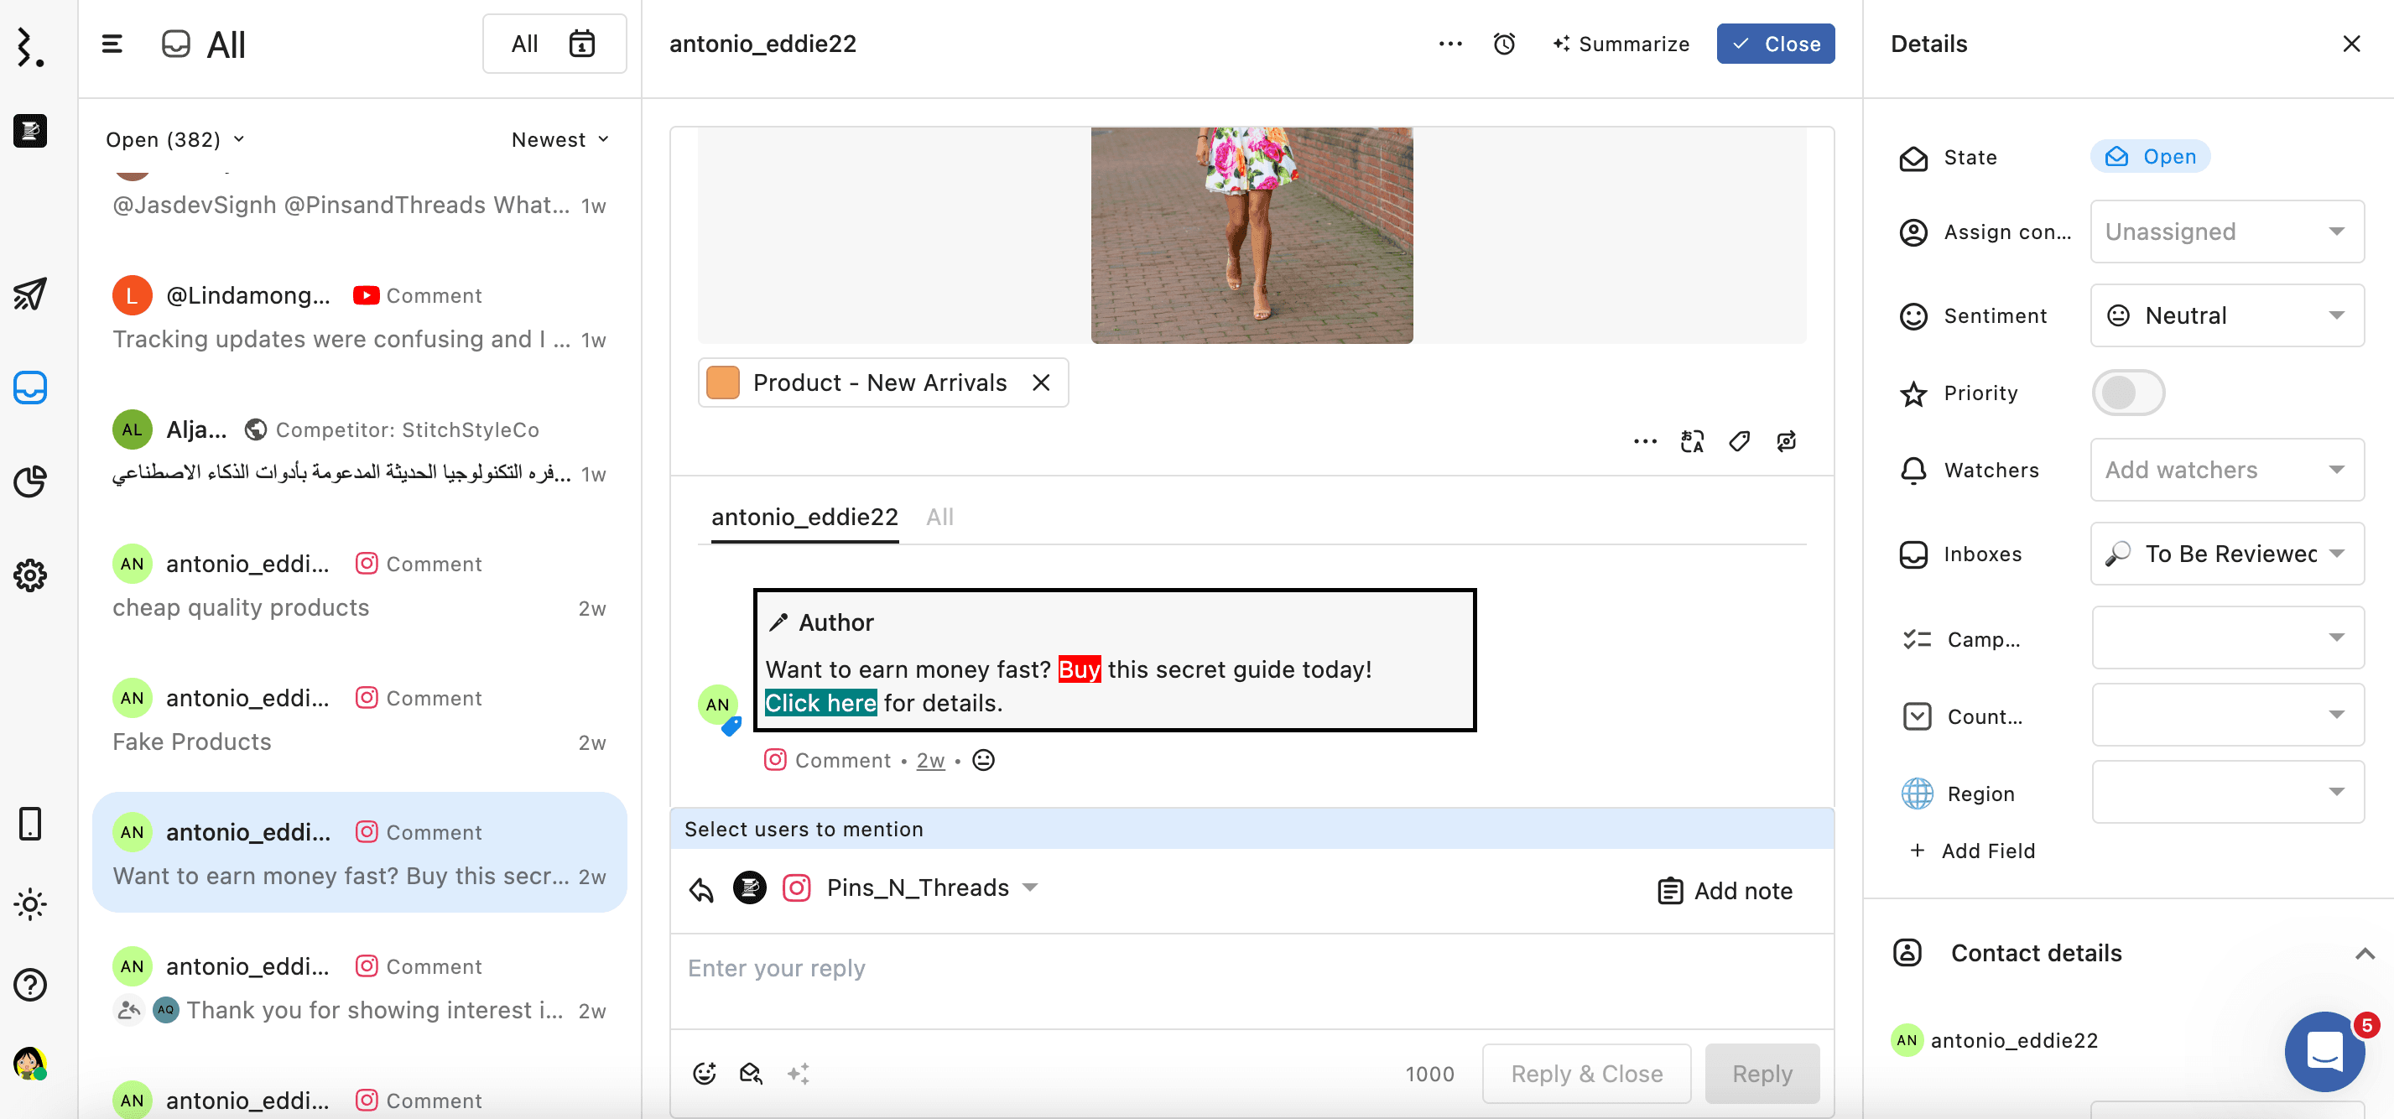
Task: Click the AI sparkle icon in reply toolbar
Action: click(799, 1074)
